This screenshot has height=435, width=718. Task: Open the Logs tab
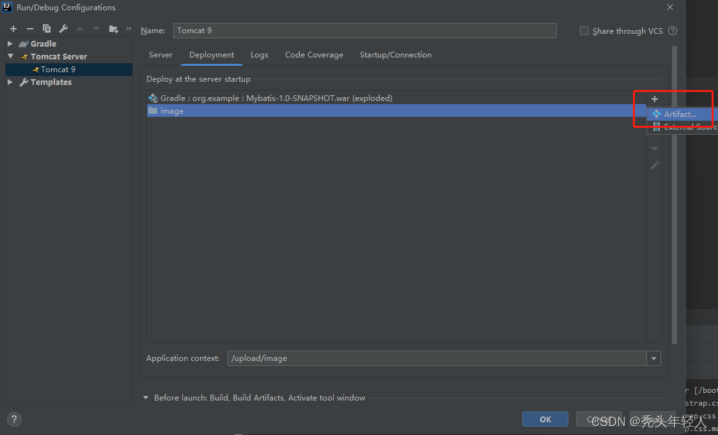tap(259, 55)
